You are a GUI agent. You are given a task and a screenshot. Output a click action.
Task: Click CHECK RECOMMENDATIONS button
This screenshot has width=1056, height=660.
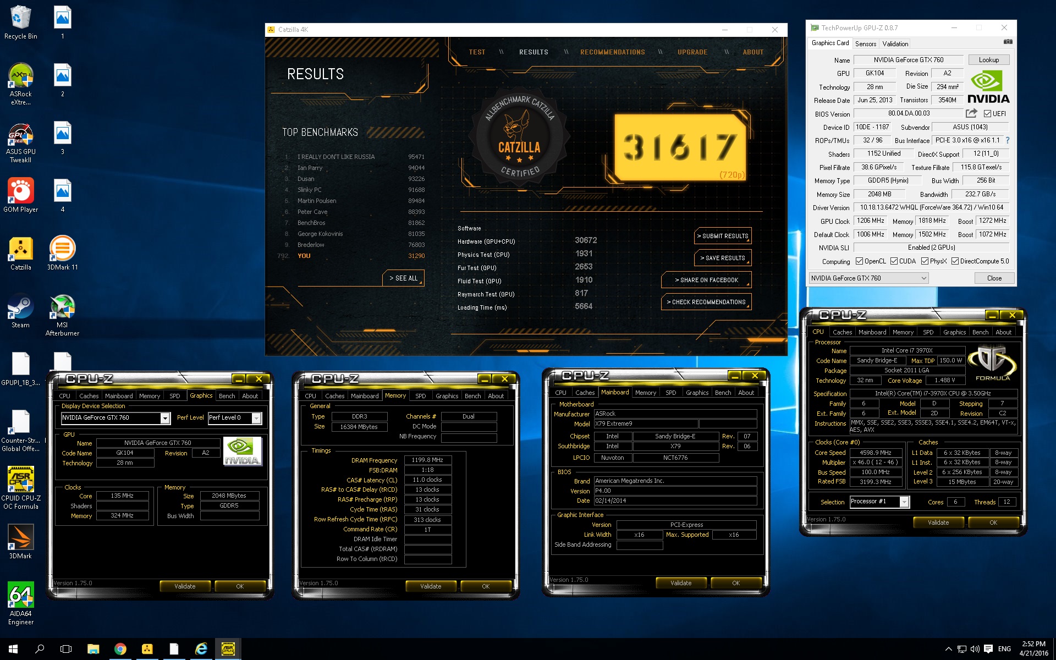[706, 302]
